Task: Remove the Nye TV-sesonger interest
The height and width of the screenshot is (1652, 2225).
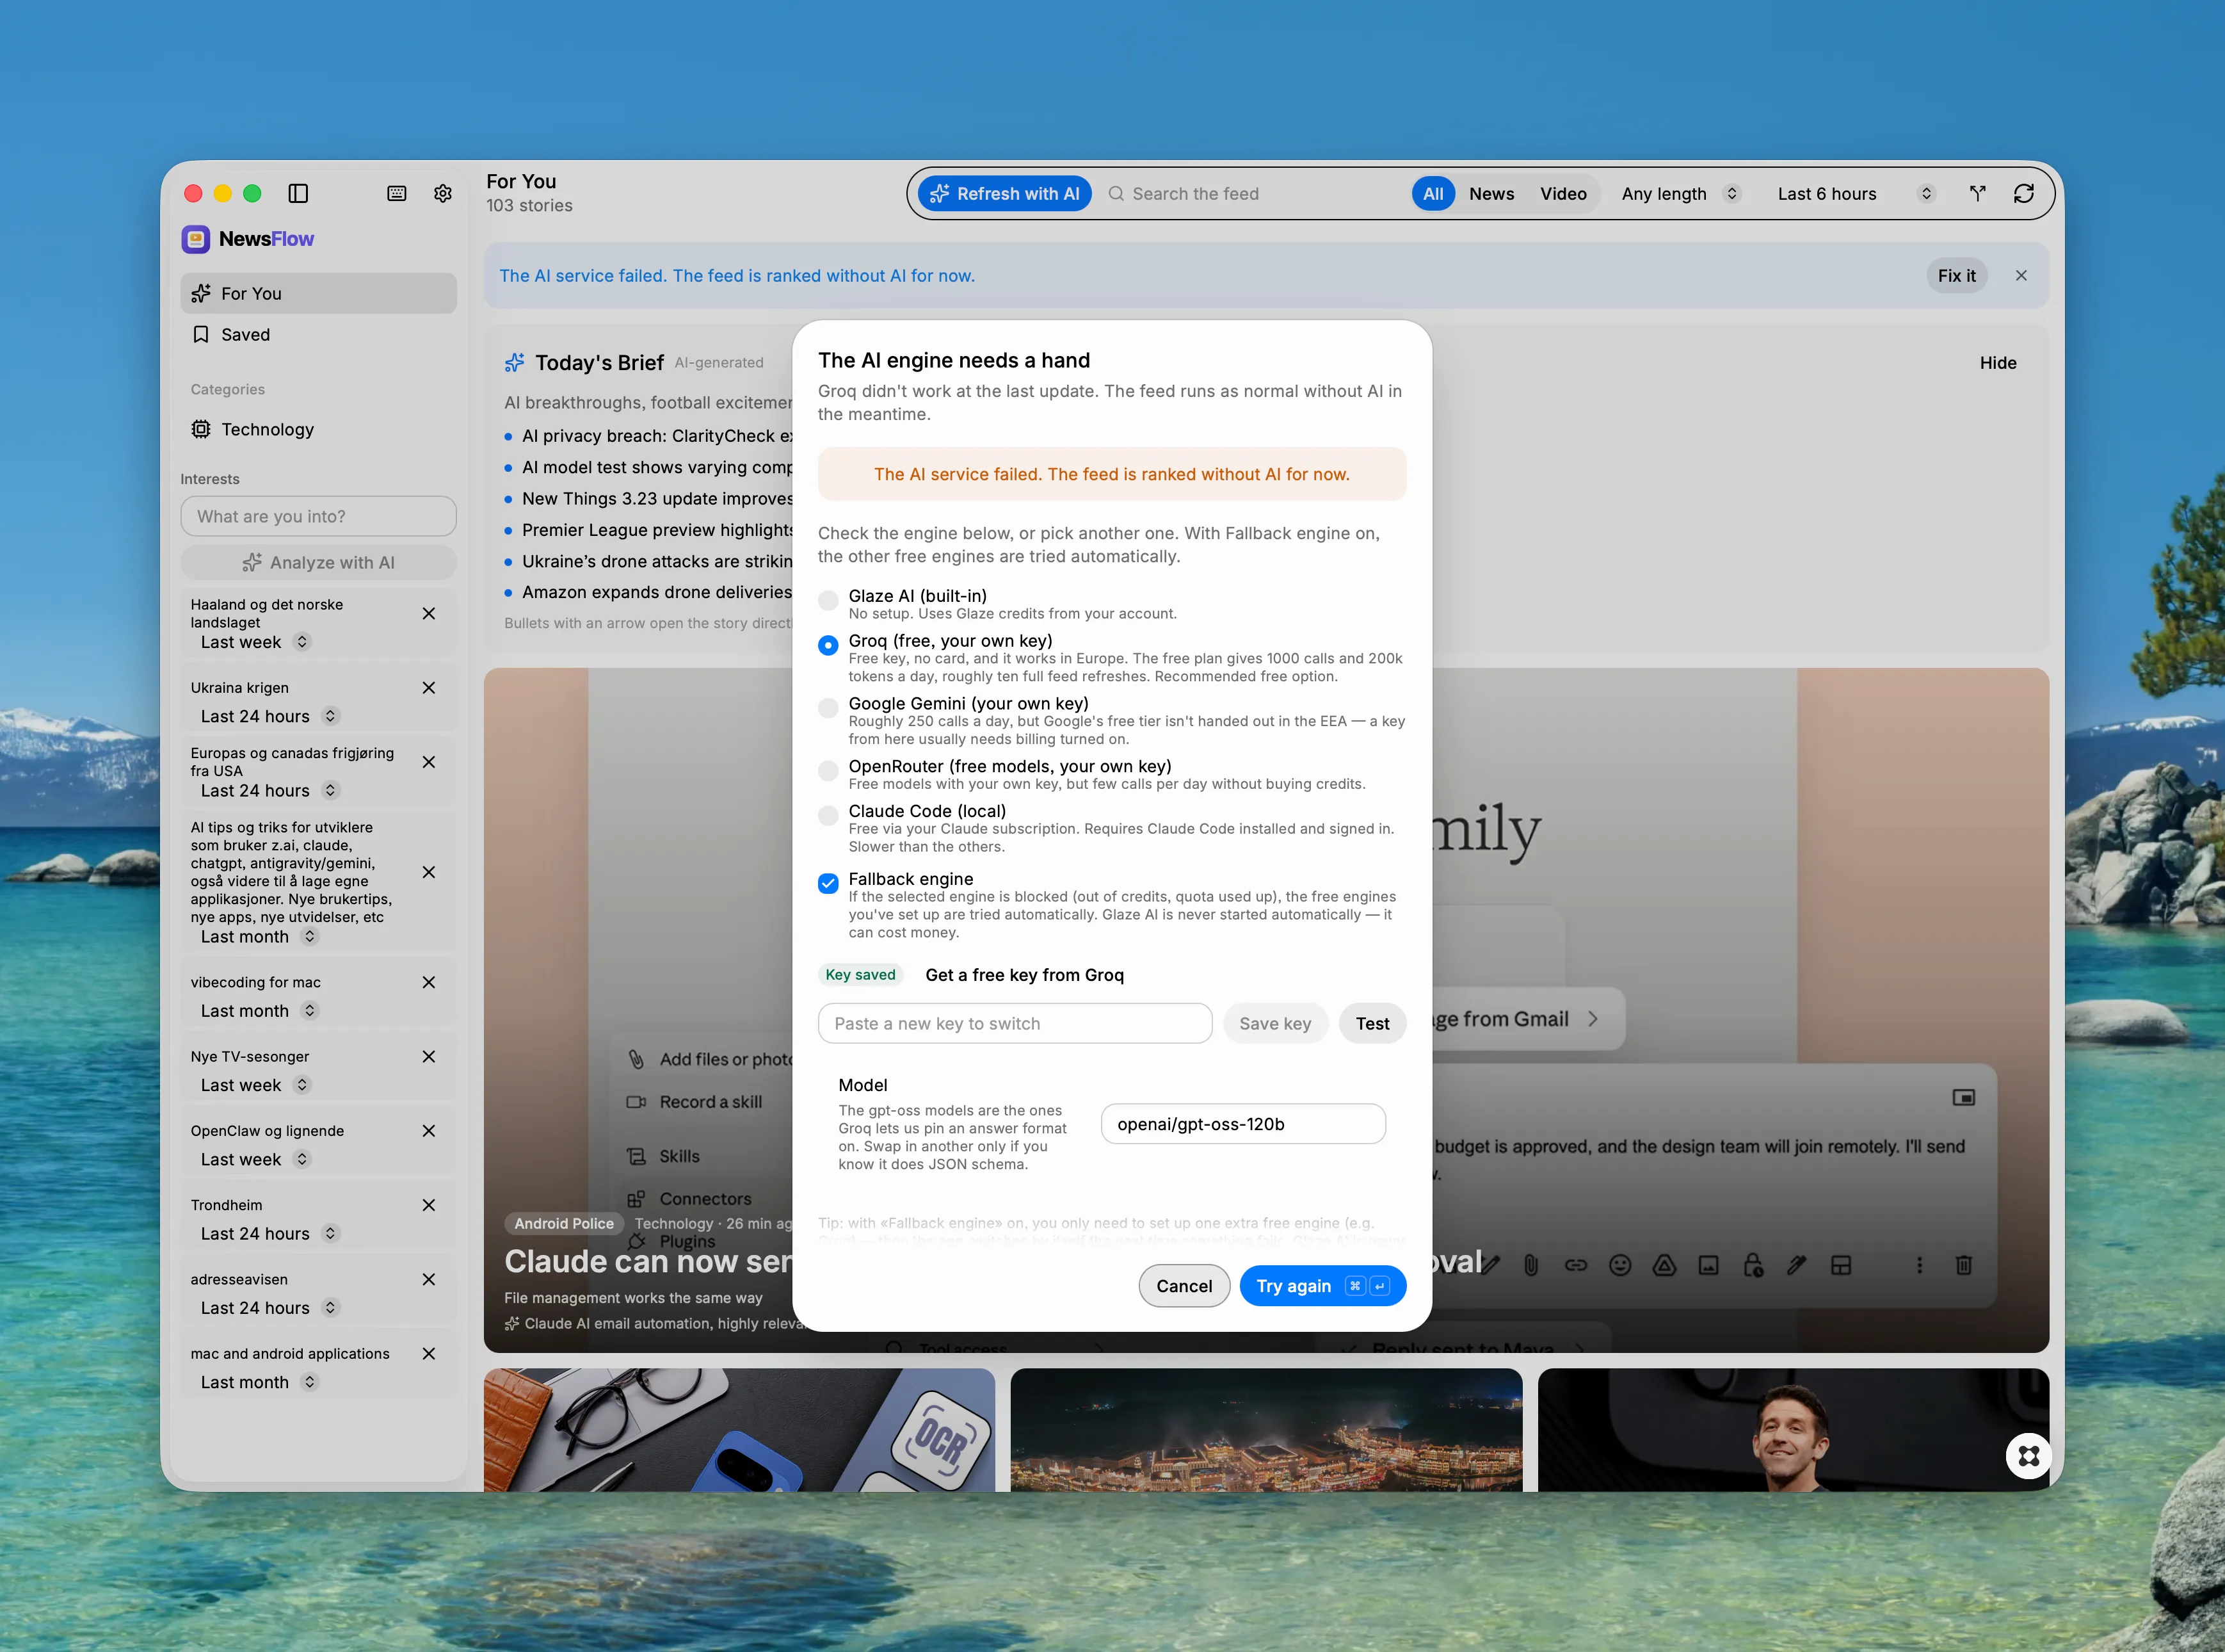Action: [429, 1056]
